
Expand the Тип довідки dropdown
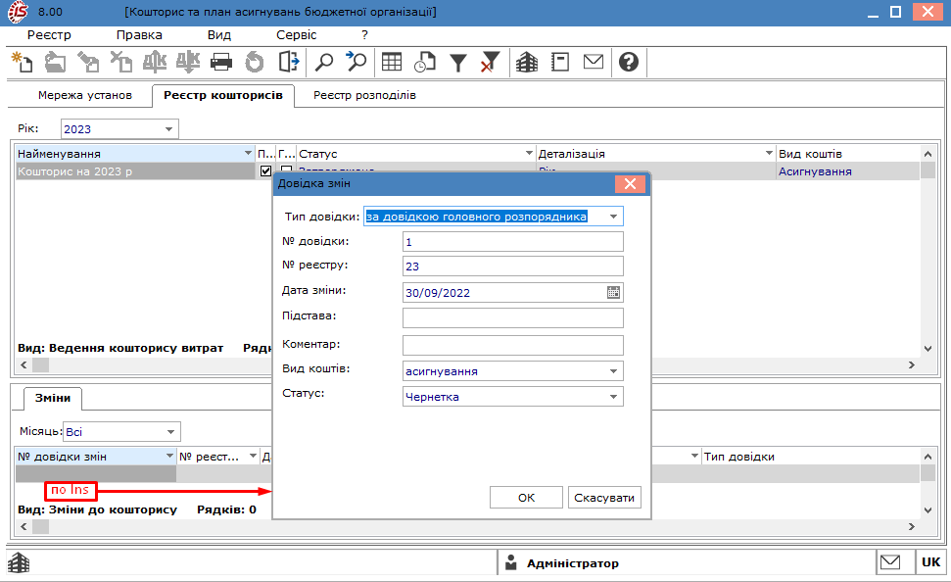pos(613,217)
